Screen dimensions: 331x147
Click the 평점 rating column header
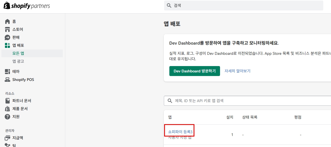298,117
